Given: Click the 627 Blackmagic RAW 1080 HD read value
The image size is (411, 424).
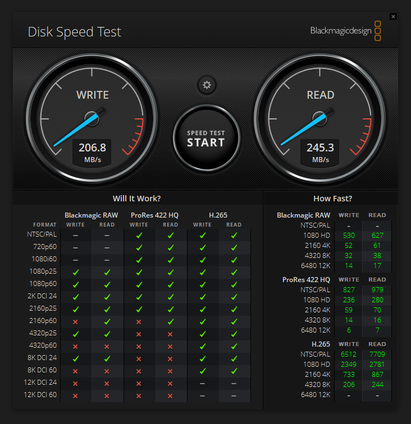Looking at the screenshot, I should click(377, 236).
